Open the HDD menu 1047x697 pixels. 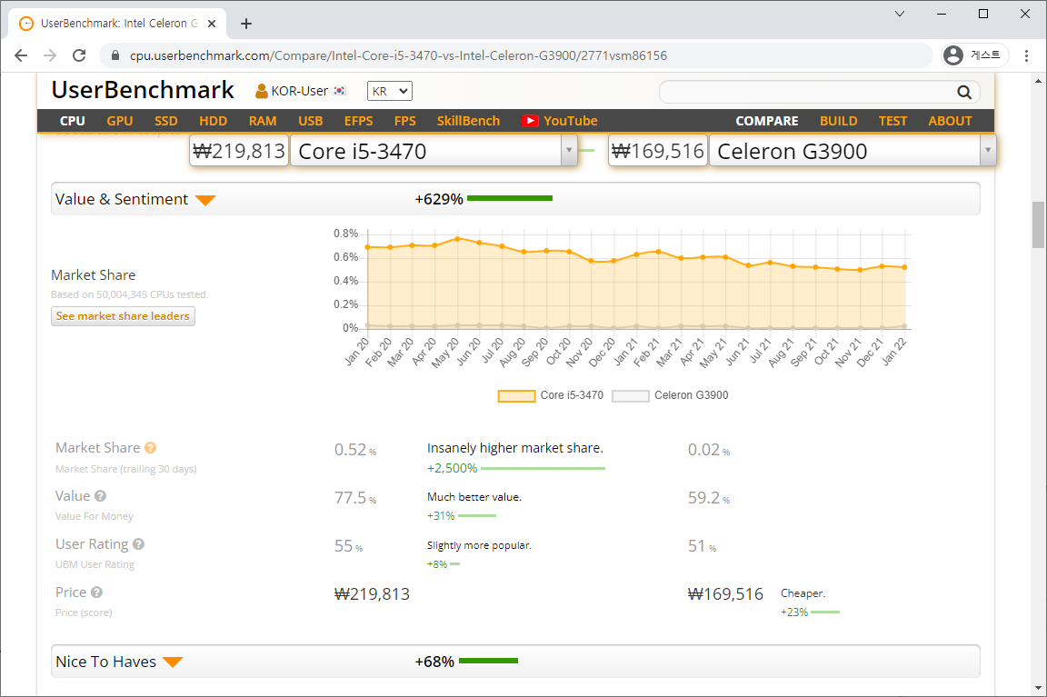[x=213, y=121]
